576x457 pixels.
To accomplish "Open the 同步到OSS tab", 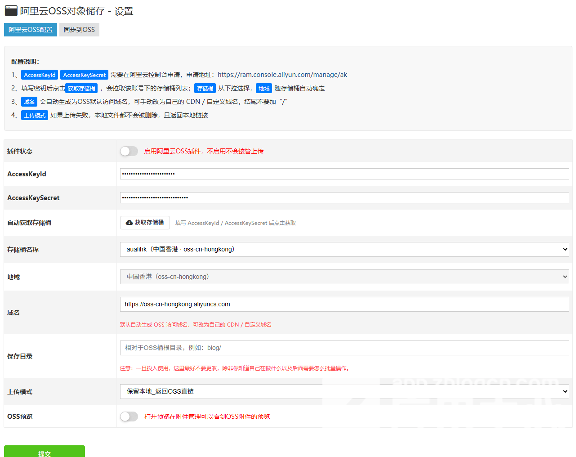I will [79, 30].
